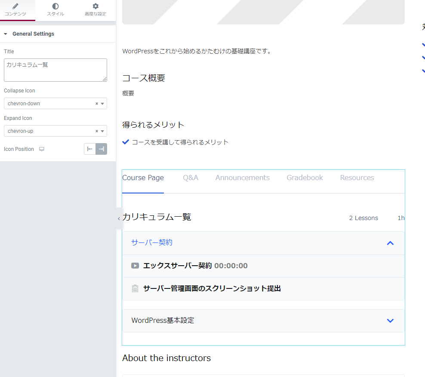The height and width of the screenshot is (377, 425).
Task: Click the responsive device icon beside Icon Position
Action: (42, 149)
